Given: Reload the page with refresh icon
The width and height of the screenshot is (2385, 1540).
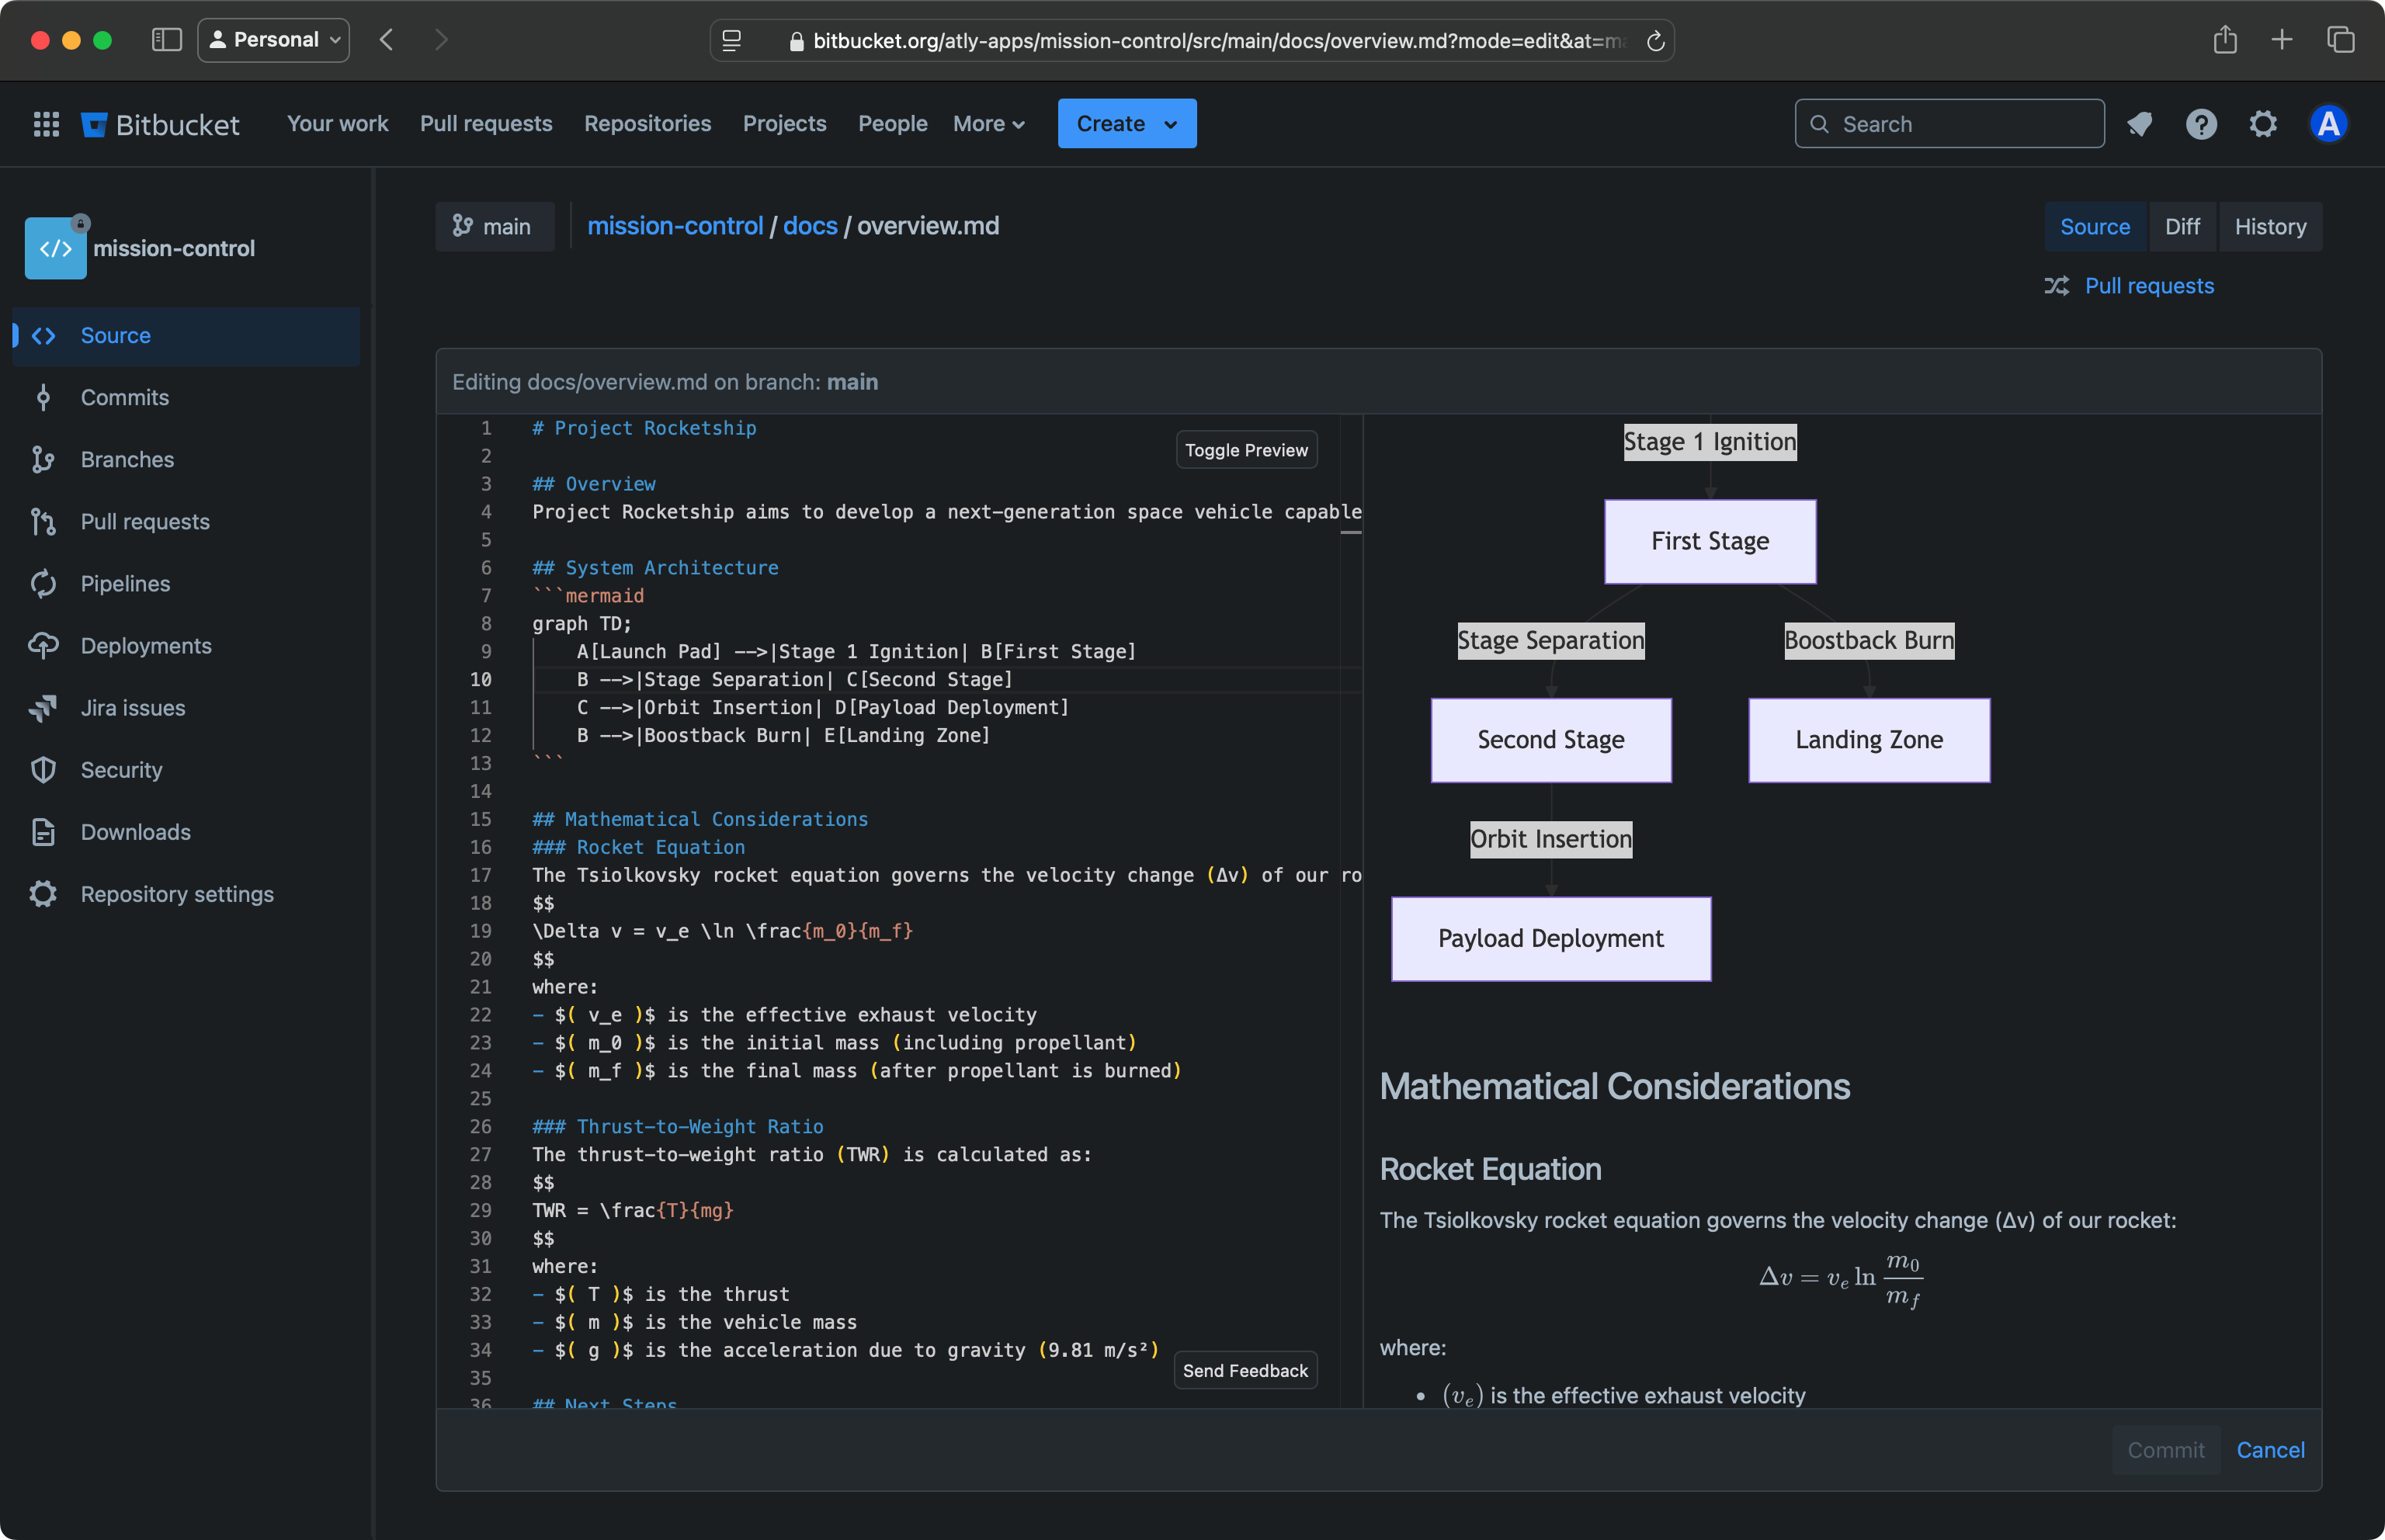Looking at the screenshot, I should pos(1655,41).
